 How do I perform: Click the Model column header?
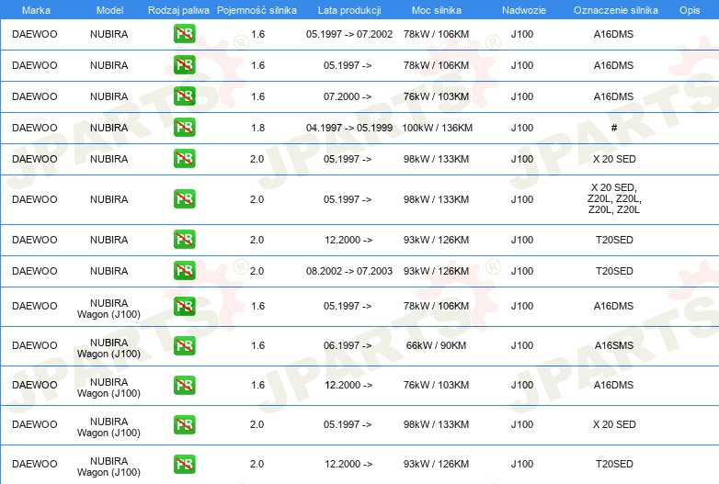(109, 9)
